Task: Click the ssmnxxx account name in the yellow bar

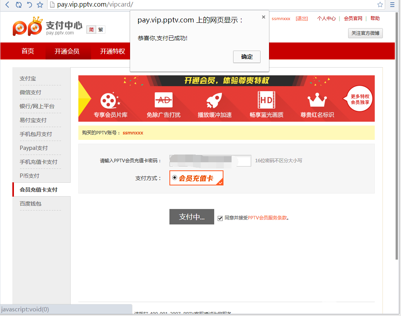Action: pyautogui.click(x=133, y=133)
